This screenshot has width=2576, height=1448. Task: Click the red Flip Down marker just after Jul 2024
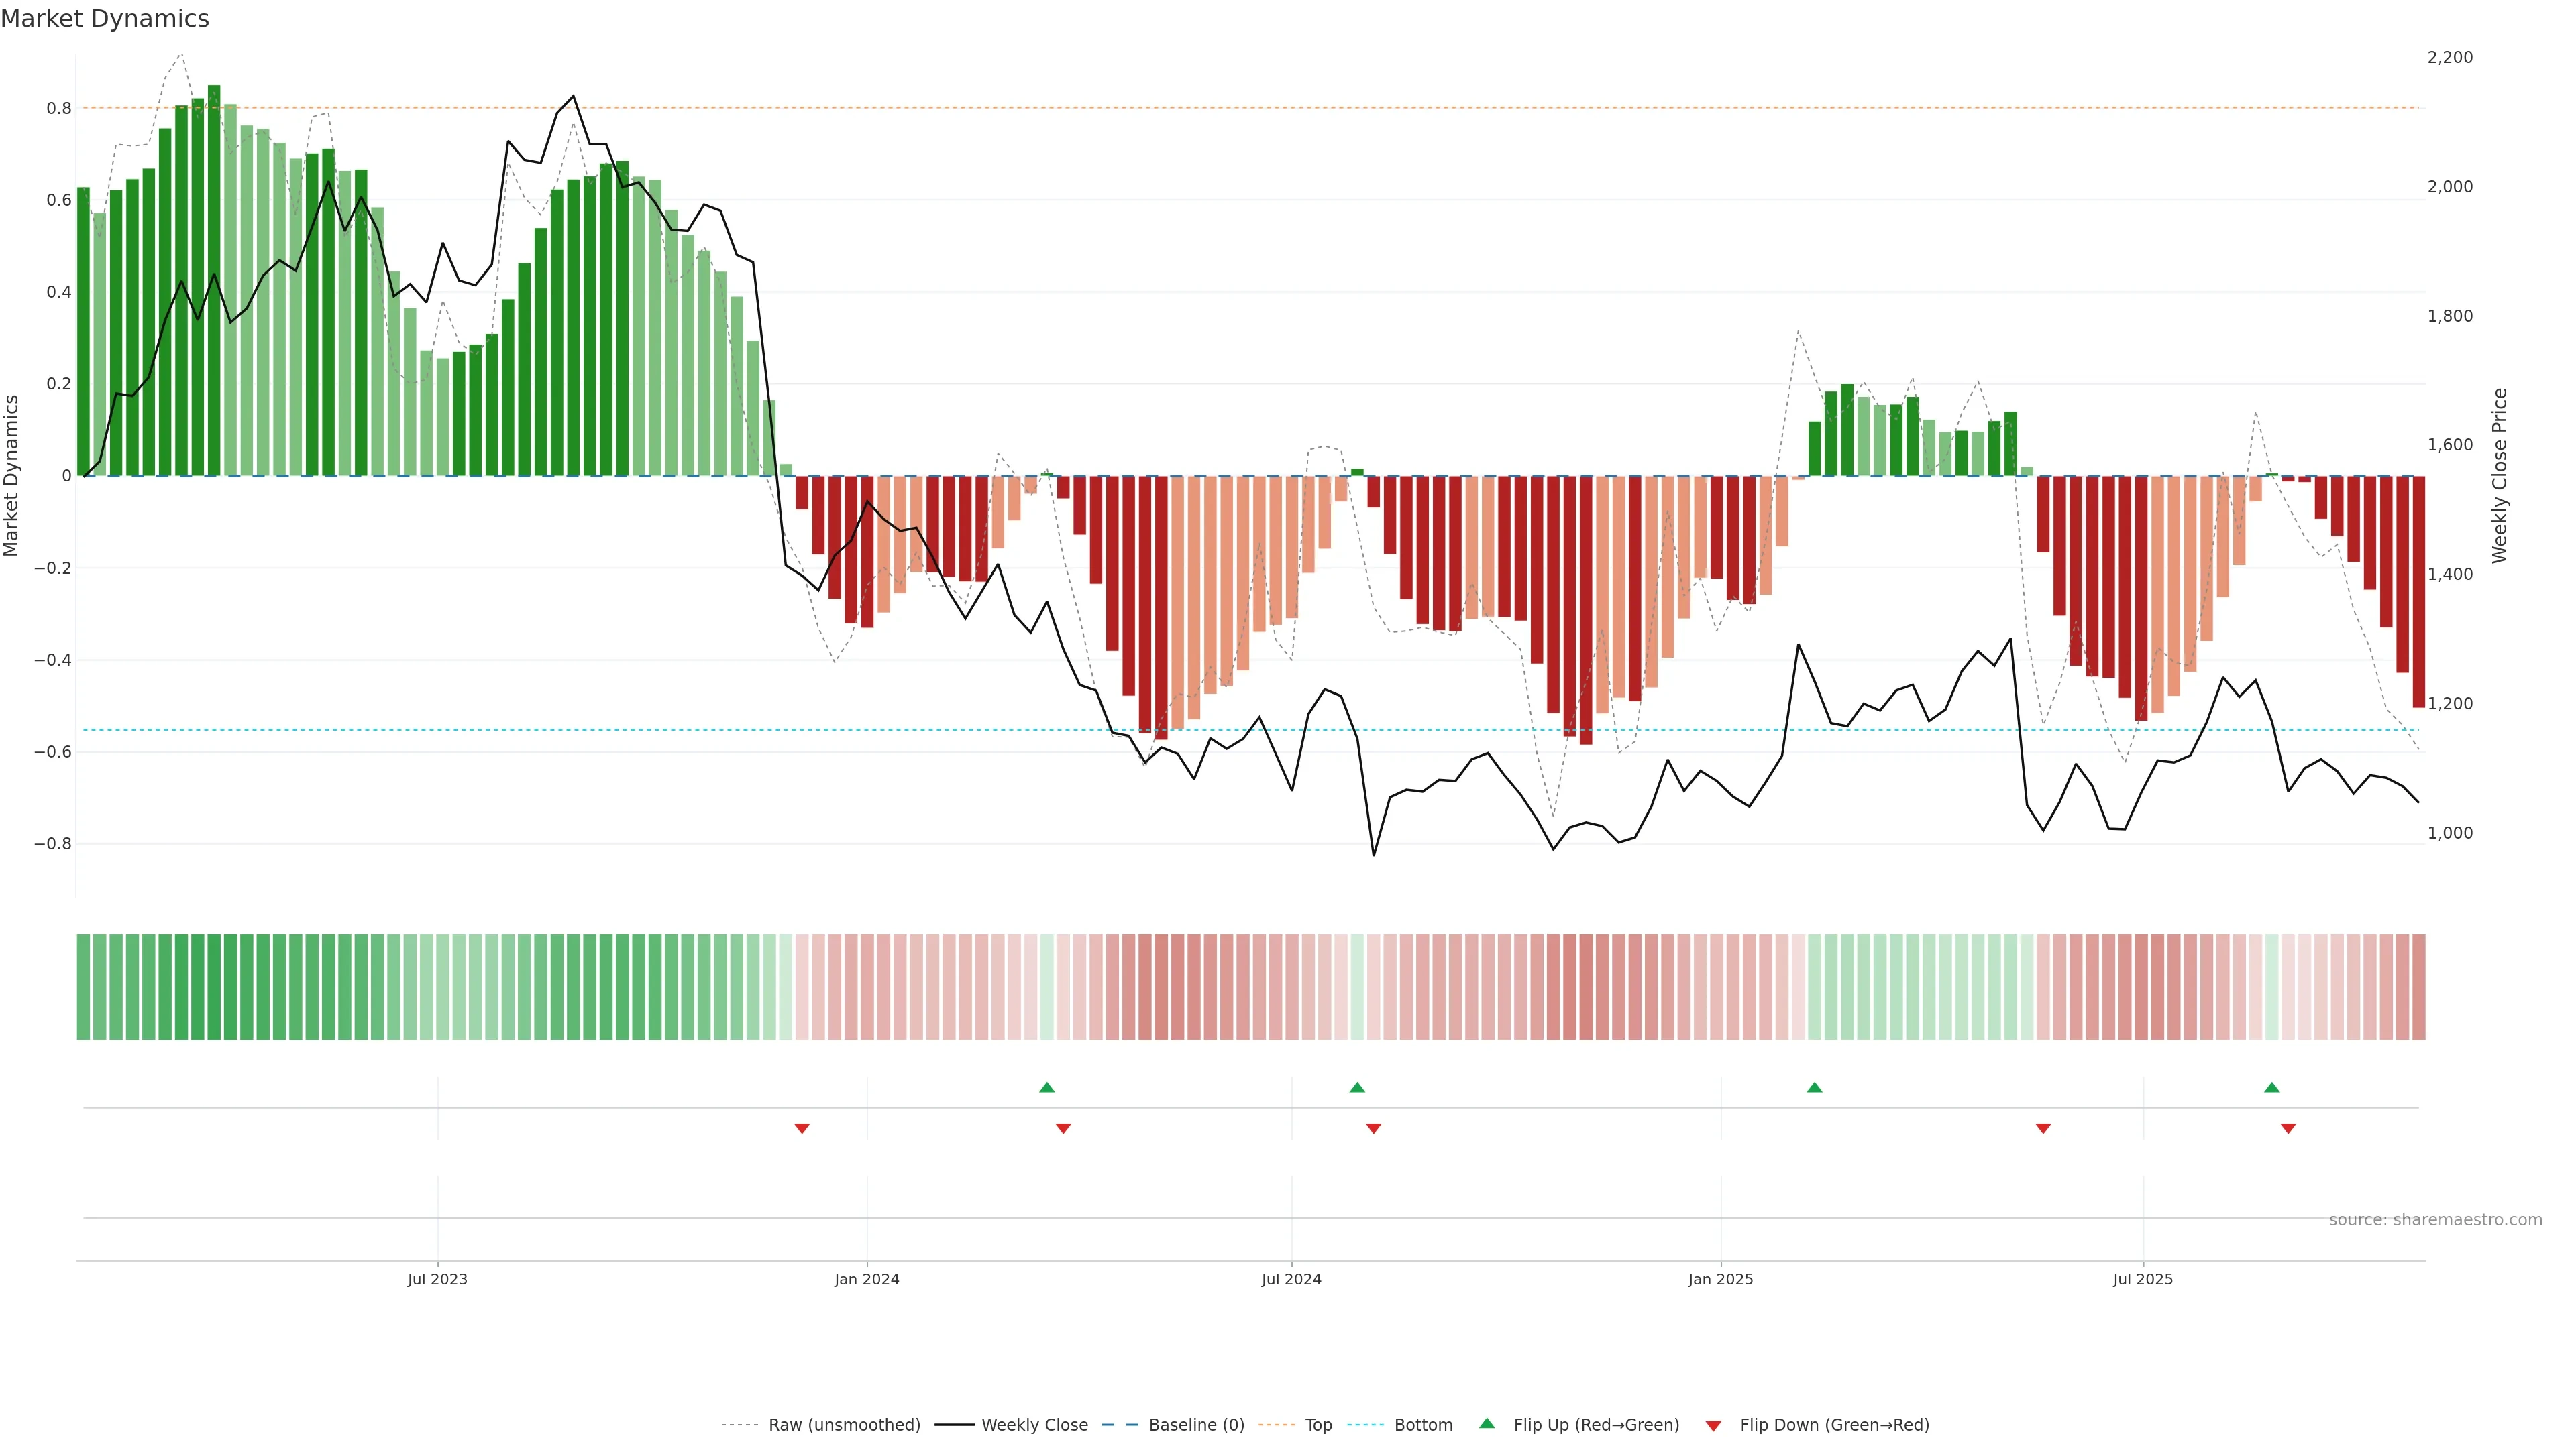[1373, 1128]
